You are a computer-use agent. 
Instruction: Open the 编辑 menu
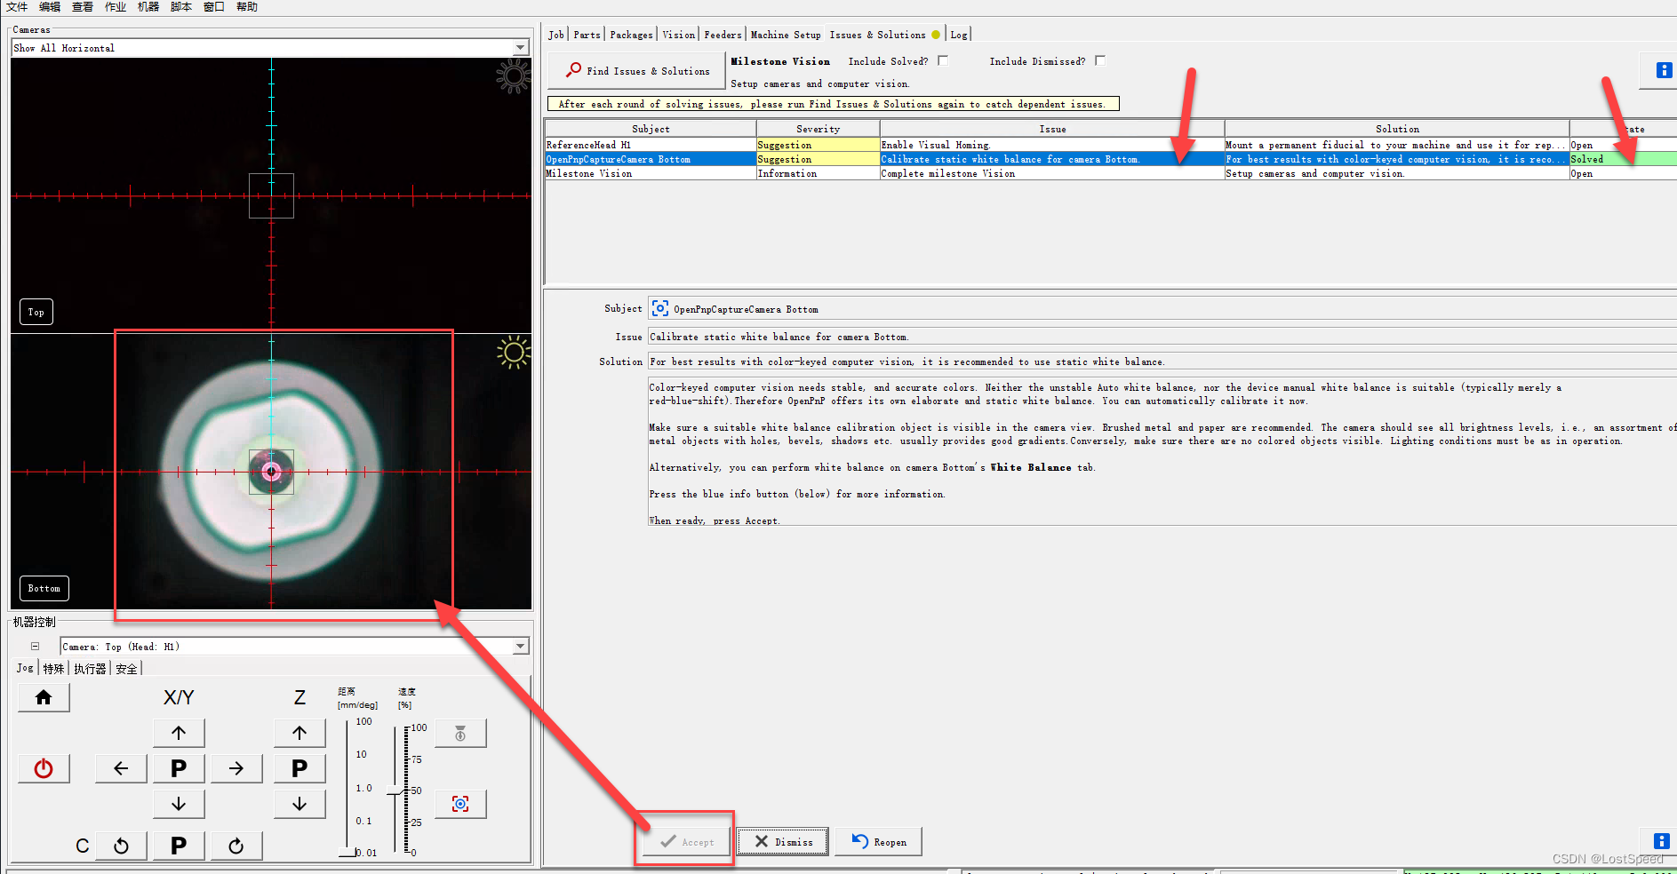click(x=50, y=7)
